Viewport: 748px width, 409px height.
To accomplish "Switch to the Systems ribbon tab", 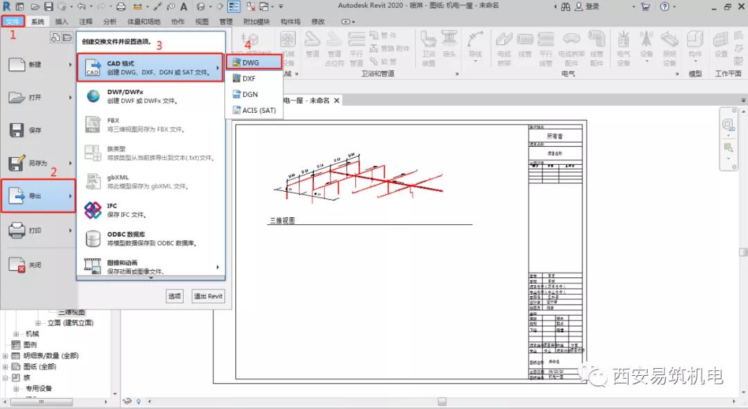I will point(37,21).
